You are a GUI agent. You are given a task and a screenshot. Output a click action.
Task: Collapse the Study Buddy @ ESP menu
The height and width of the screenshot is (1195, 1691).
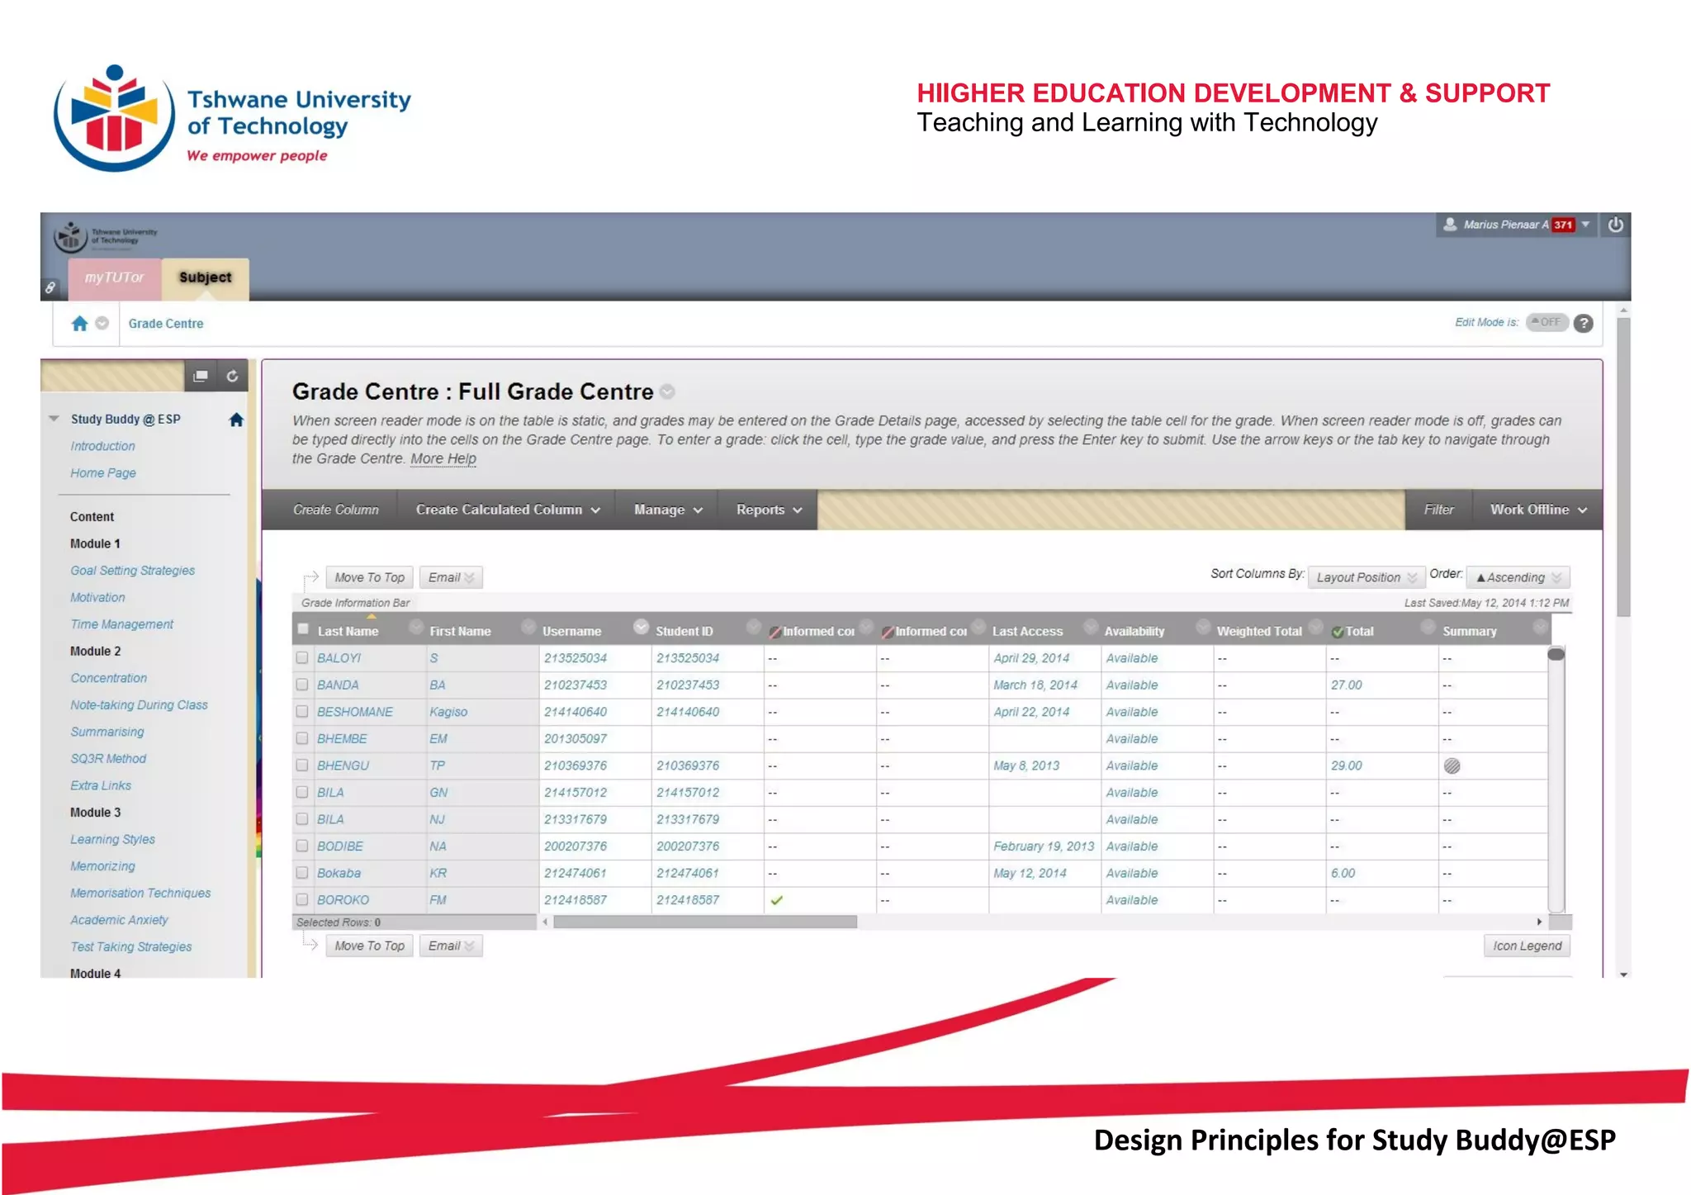pos(54,419)
